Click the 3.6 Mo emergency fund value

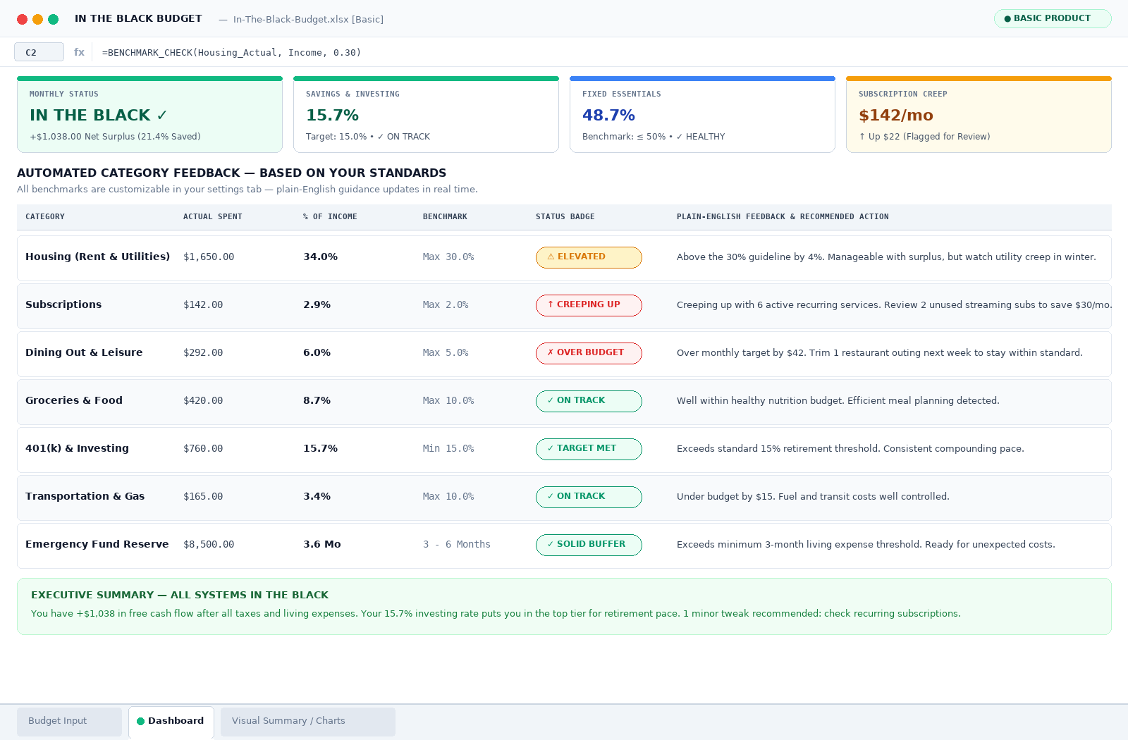(x=322, y=544)
